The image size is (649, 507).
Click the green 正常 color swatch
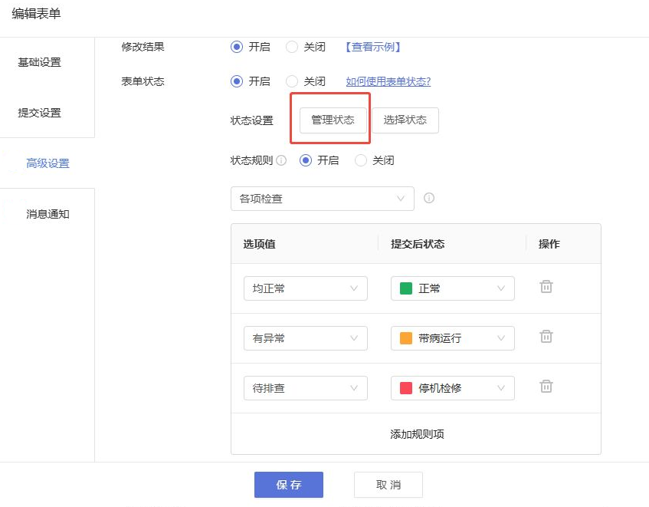coord(406,288)
